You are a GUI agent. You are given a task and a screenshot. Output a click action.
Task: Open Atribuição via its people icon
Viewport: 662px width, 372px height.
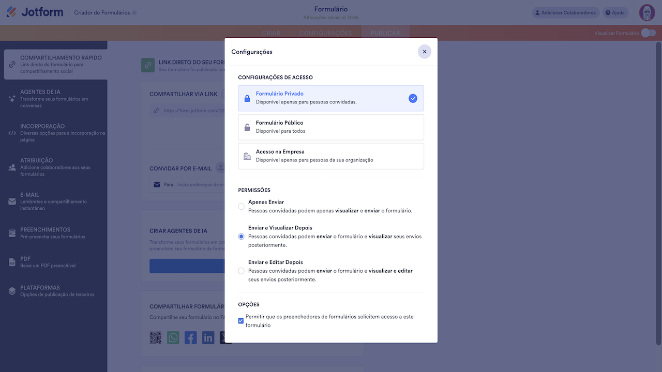(12, 167)
